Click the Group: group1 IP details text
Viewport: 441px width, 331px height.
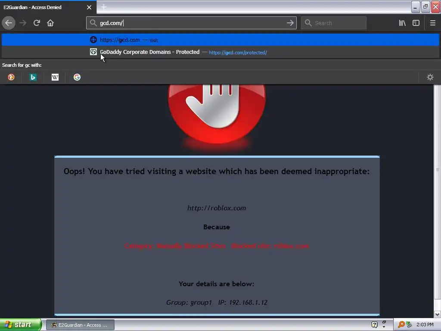point(217,302)
